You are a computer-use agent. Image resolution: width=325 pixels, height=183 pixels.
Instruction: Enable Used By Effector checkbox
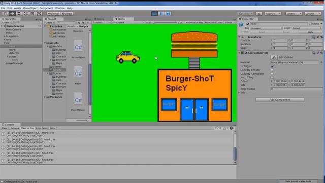[272, 70]
